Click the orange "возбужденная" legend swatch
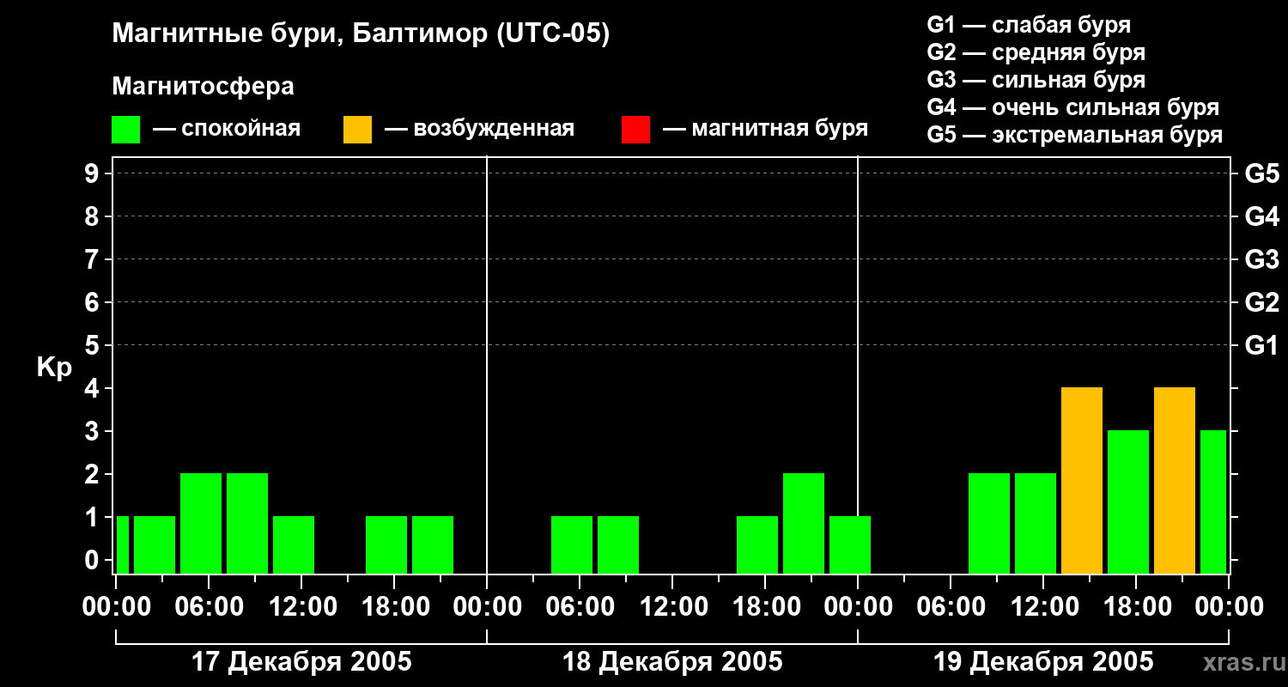Screen dimensions: 1288x687 (x=357, y=129)
